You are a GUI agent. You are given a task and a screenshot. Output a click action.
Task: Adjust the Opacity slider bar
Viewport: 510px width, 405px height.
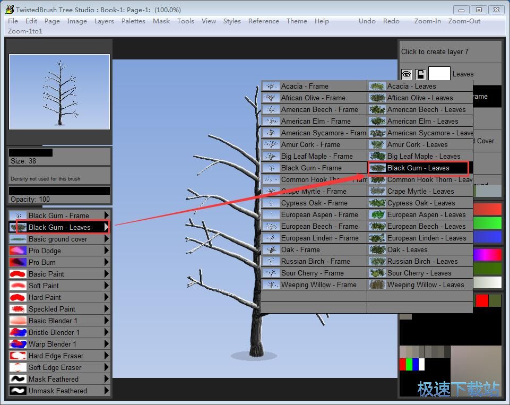pos(59,191)
